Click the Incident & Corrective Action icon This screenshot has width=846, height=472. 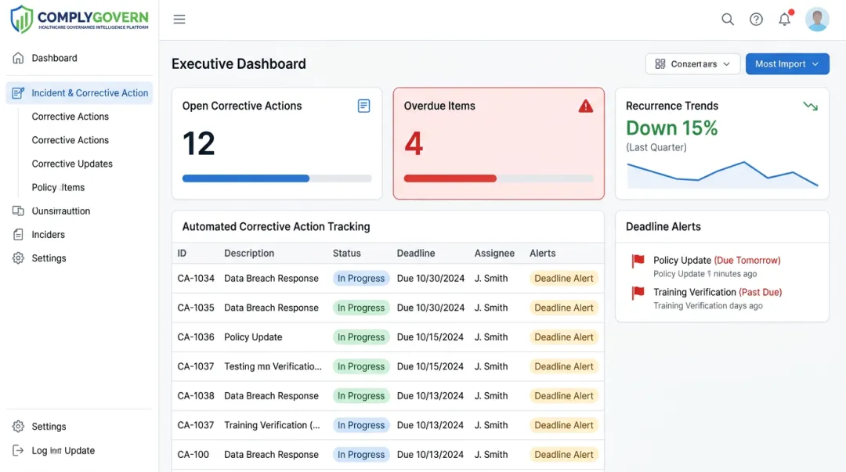[18, 93]
